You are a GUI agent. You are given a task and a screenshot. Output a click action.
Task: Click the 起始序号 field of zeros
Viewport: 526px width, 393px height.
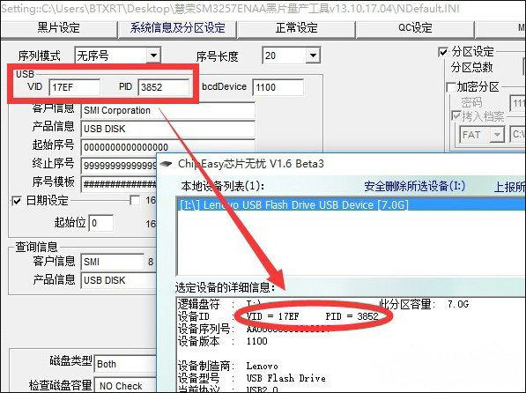(167, 147)
